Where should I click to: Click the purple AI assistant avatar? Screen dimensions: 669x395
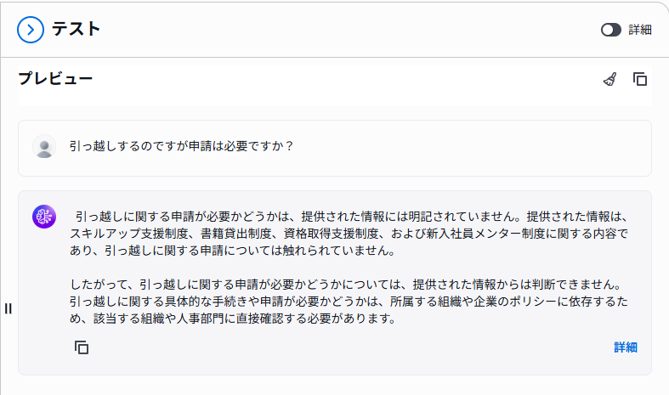[x=44, y=217]
